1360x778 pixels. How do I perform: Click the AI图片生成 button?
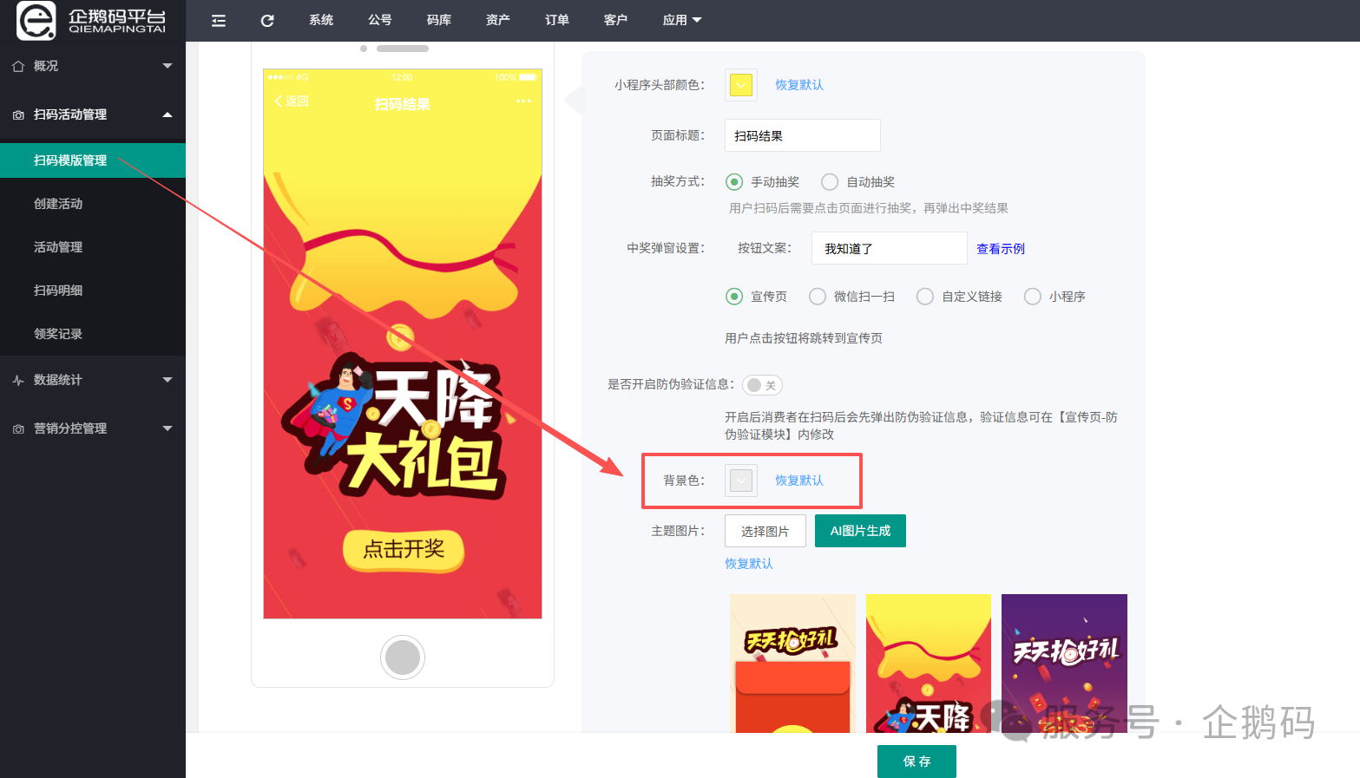pyautogui.click(x=860, y=531)
